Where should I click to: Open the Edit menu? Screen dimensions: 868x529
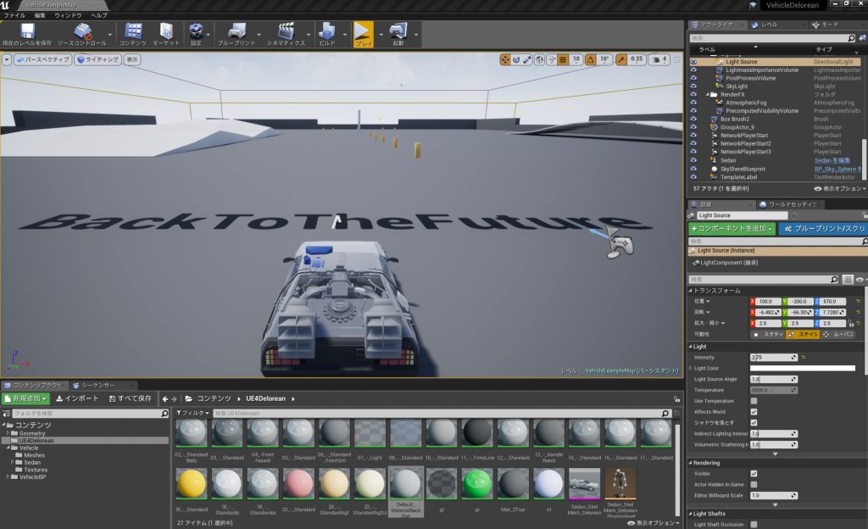(40, 15)
